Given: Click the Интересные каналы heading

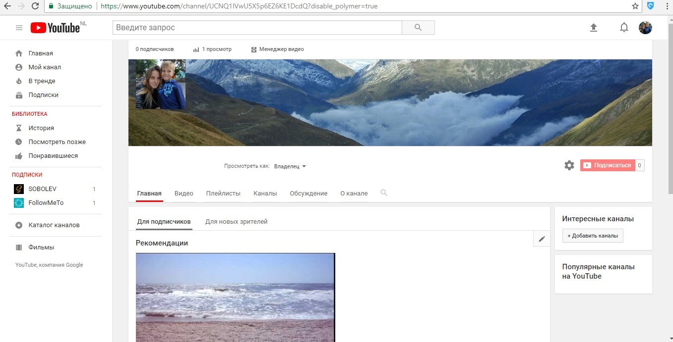Looking at the screenshot, I should [x=598, y=219].
